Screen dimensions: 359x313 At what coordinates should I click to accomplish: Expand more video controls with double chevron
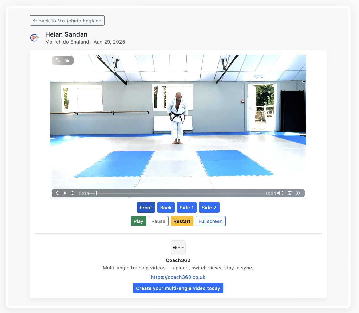298,193
